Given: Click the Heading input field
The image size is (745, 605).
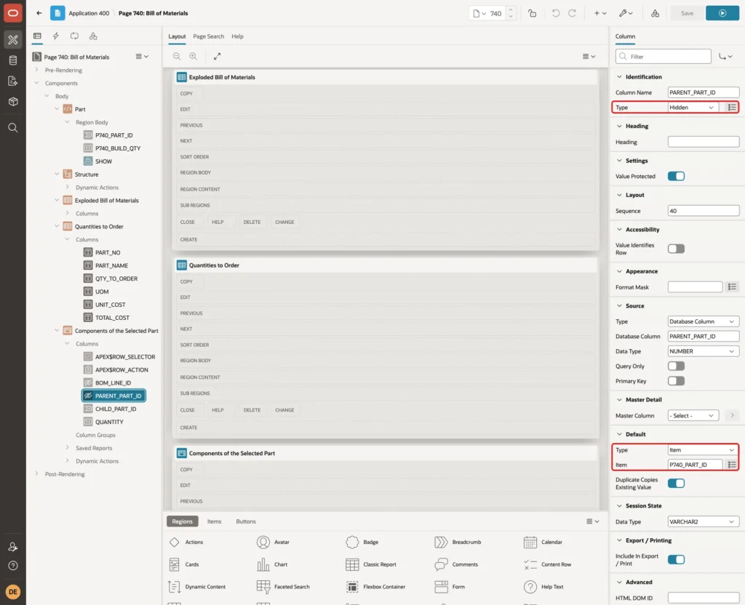Looking at the screenshot, I should click(x=704, y=142).
